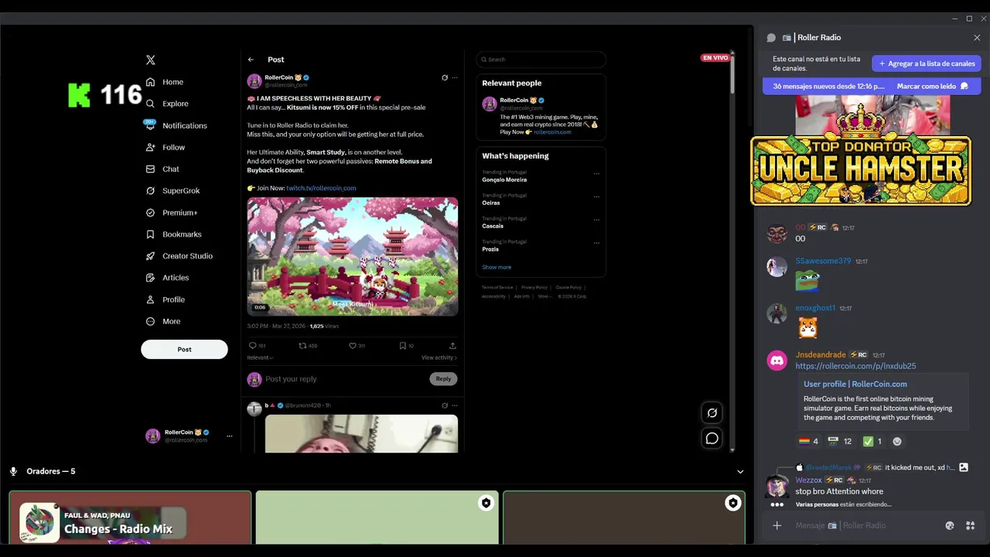Open the Gonçalo Moreira trending topic
Image resolution: width=990 pixels, height=557 pixels.
[504, 179]
